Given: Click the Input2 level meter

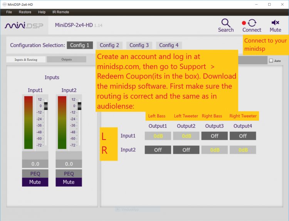Looking at the screenshot, I should tap(62, 123).
